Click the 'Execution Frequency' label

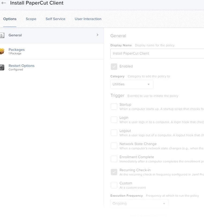(x=126, y=196)
